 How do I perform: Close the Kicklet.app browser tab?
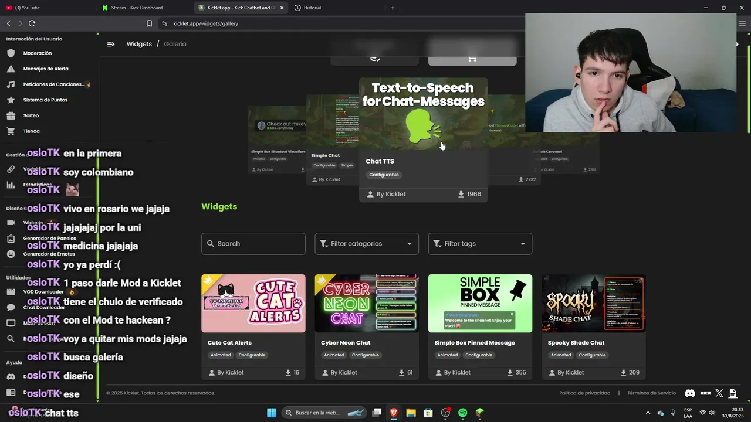pos(282,8)
